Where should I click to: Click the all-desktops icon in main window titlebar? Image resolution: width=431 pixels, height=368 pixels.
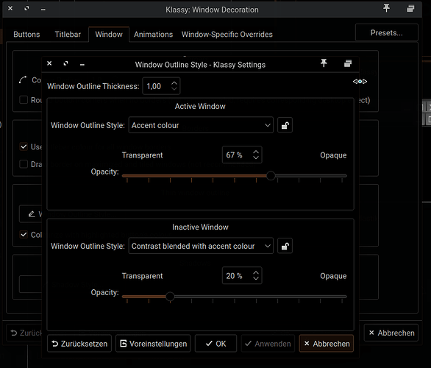coord(410,9)
